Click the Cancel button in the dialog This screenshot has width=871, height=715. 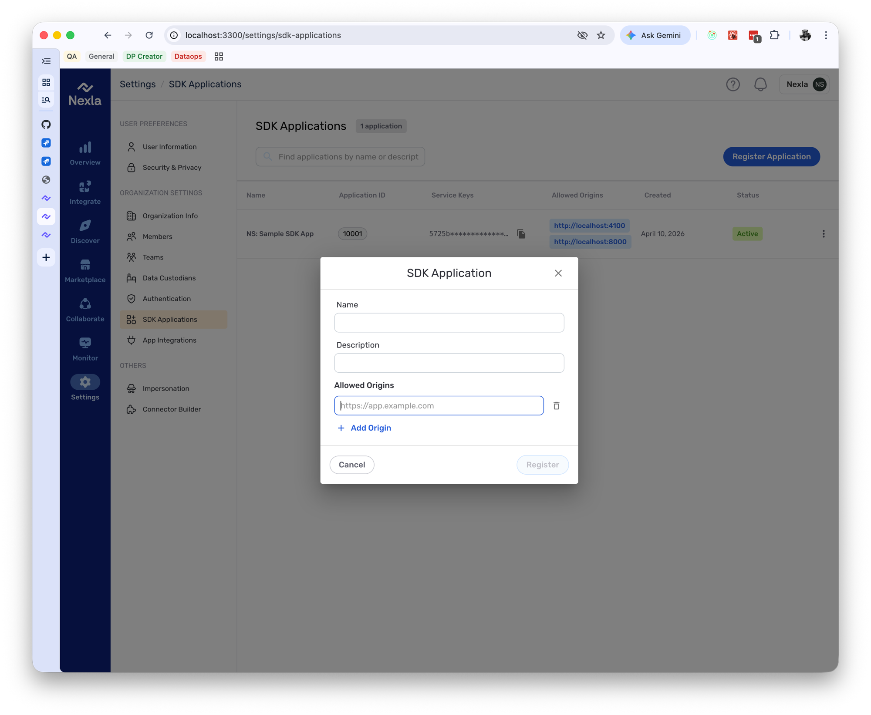(351, 465)
